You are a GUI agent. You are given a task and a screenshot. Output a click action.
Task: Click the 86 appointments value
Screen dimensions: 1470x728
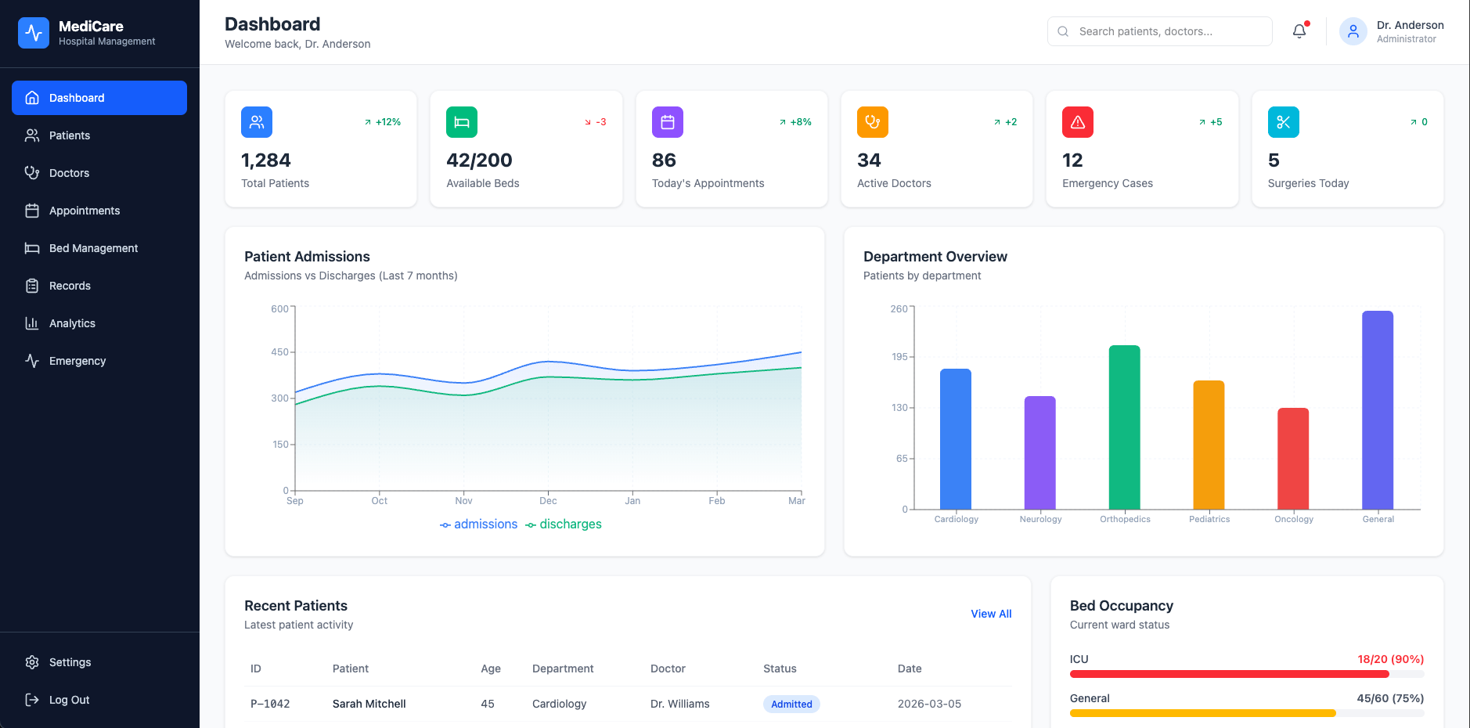click(664, 160)
